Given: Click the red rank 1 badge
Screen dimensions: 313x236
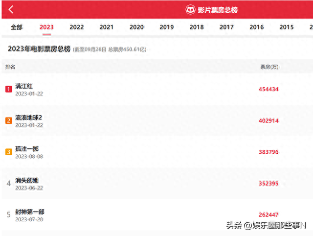Looking at the screenshot, I should [9, 89].
